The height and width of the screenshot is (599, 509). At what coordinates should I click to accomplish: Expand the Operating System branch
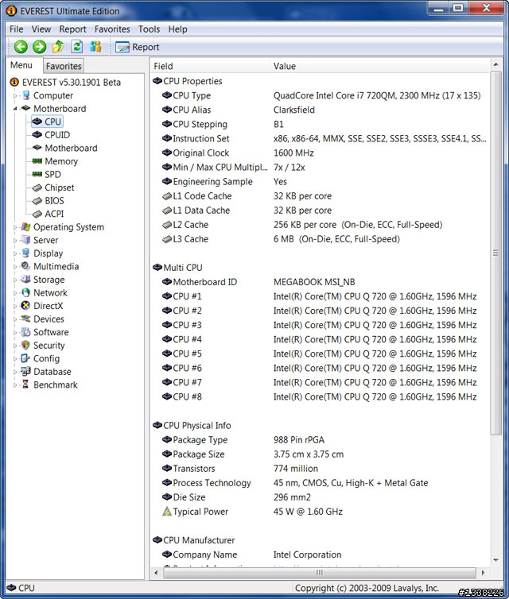15,227
